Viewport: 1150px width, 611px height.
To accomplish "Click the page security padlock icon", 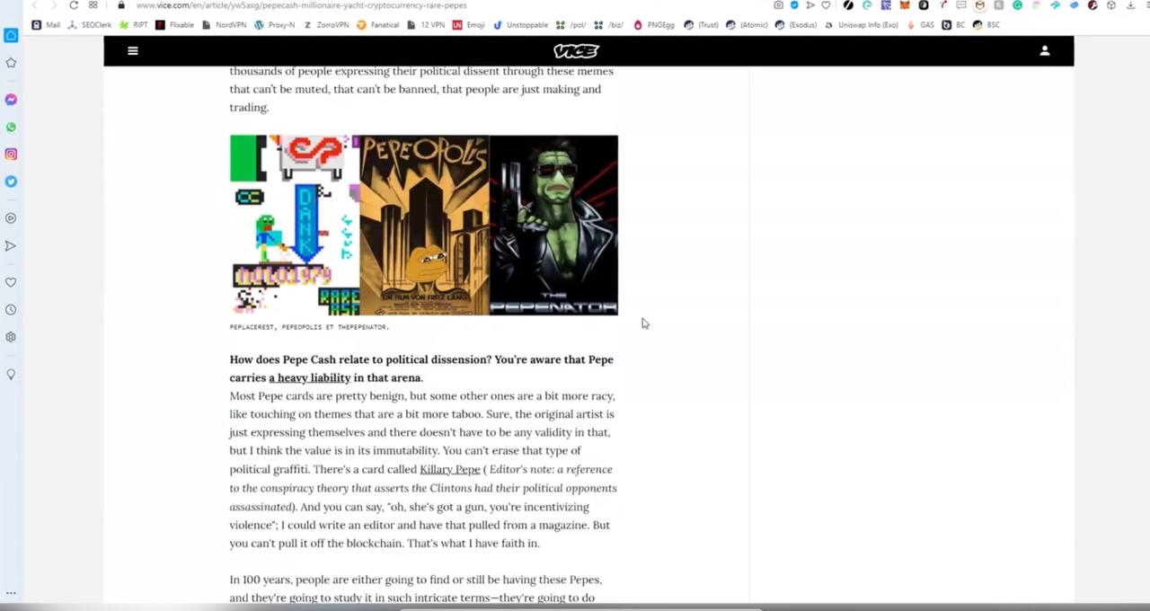I will 121,5.
